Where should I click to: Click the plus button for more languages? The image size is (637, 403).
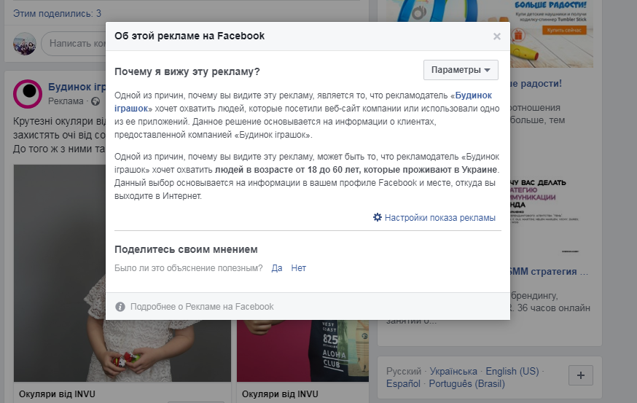pos(581,375)
